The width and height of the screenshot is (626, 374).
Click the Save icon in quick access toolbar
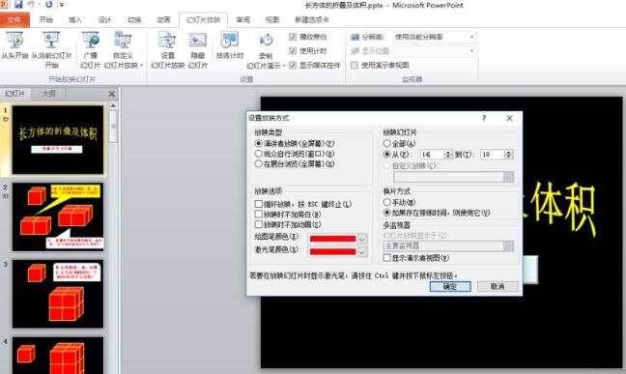(x=18, y=5)
